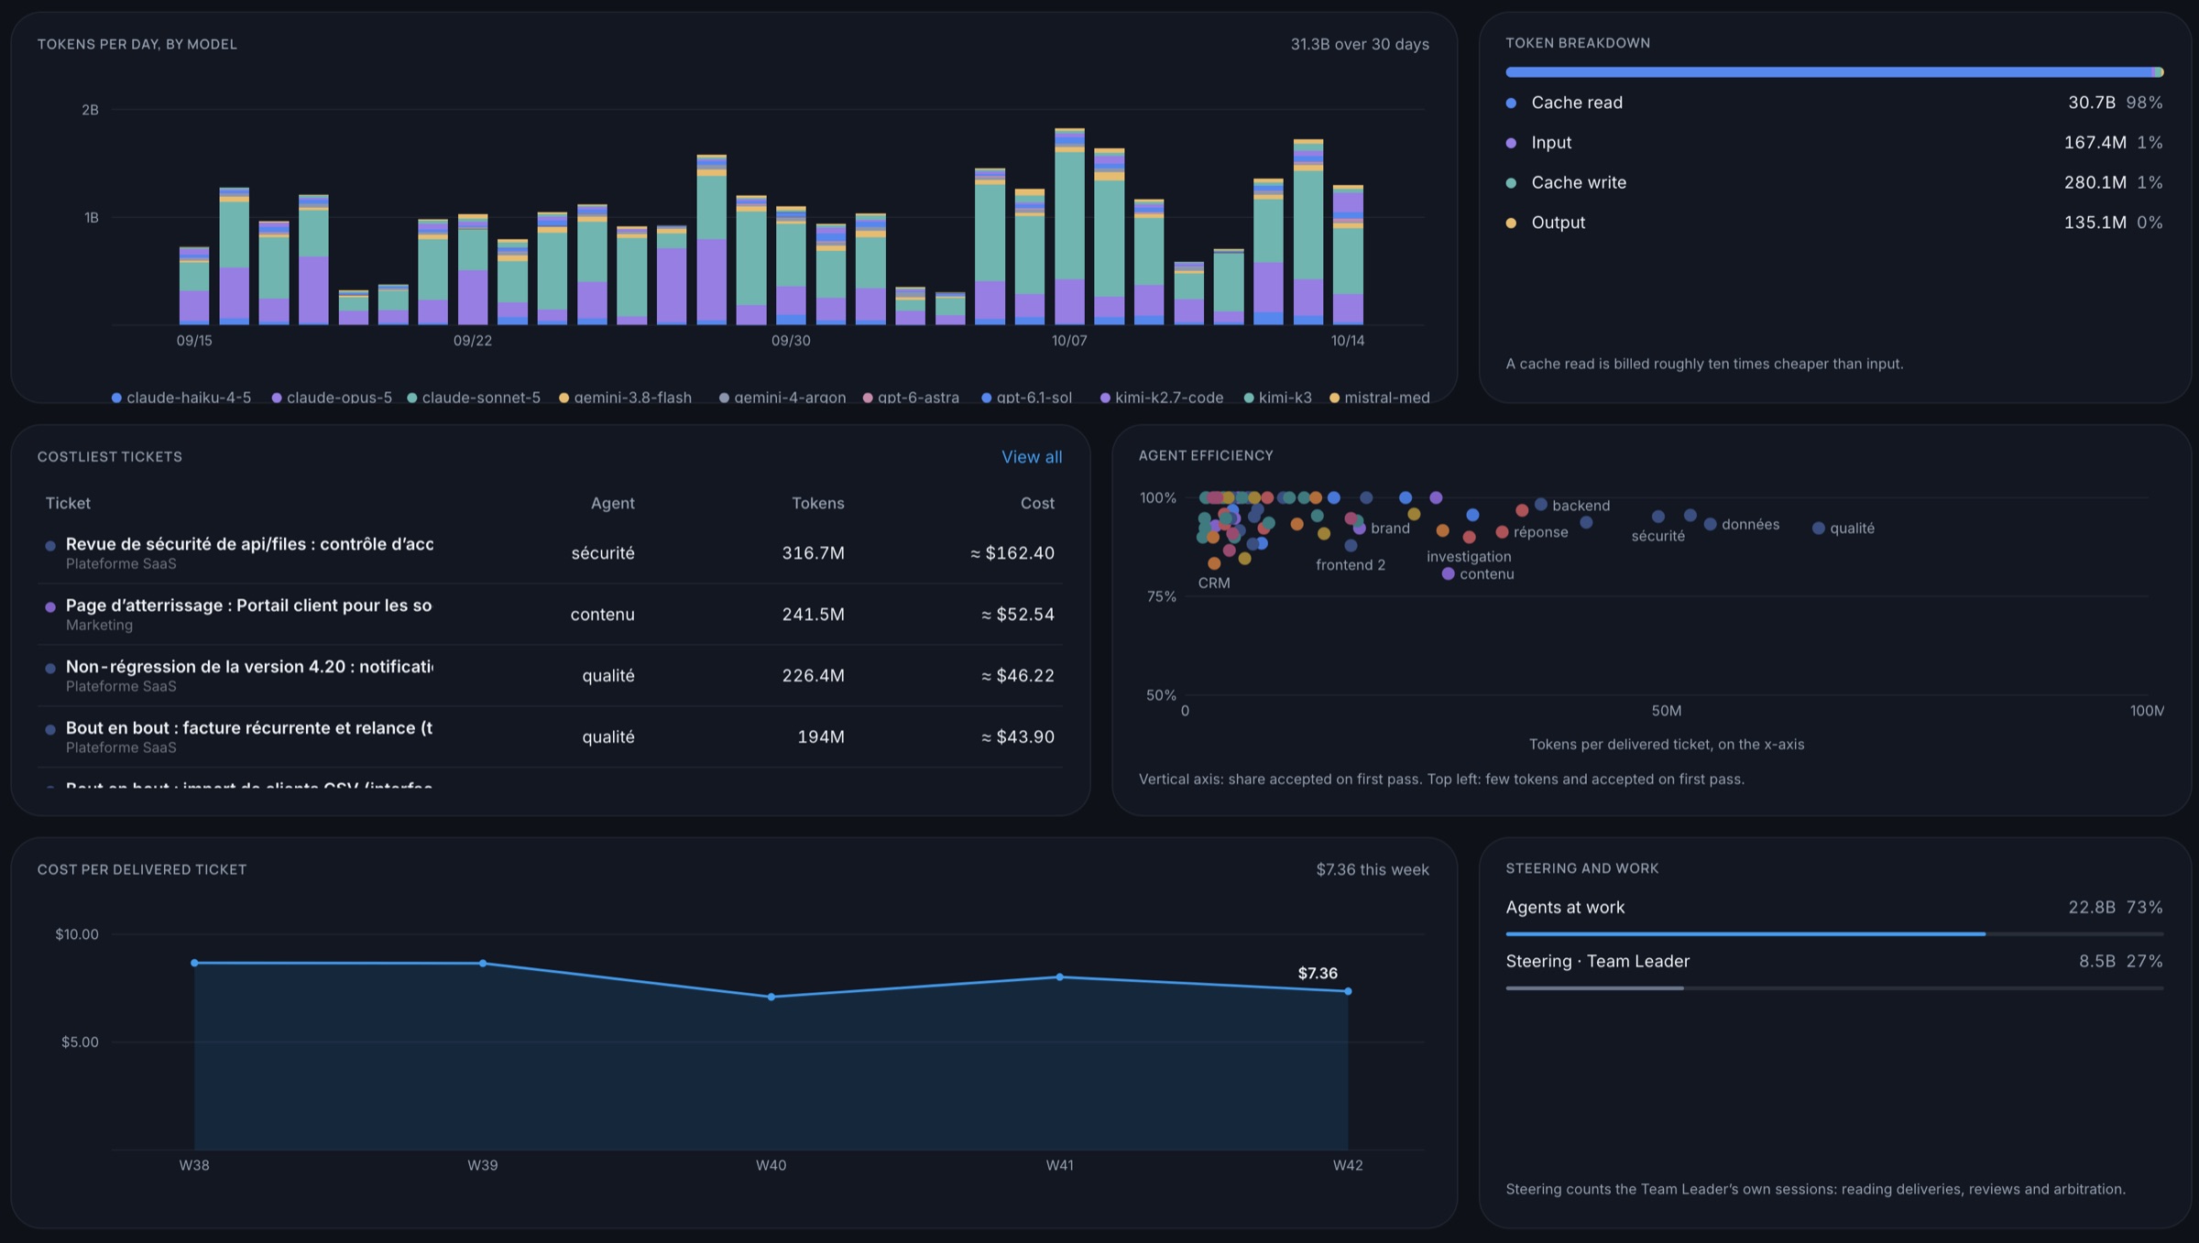Screen dimensions: 2199x1243
Task: Select the Input breakdown row
Action: point(1834,143)
